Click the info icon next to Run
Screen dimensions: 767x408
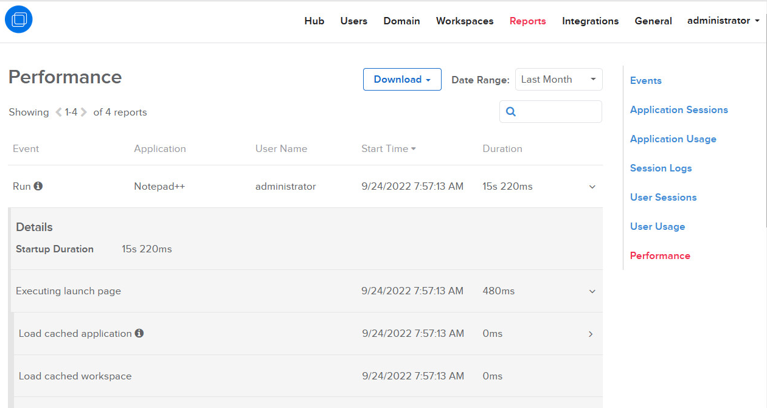click(38, 186)
